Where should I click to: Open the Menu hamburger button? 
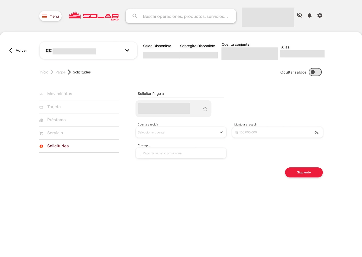[x=50, y=16]
